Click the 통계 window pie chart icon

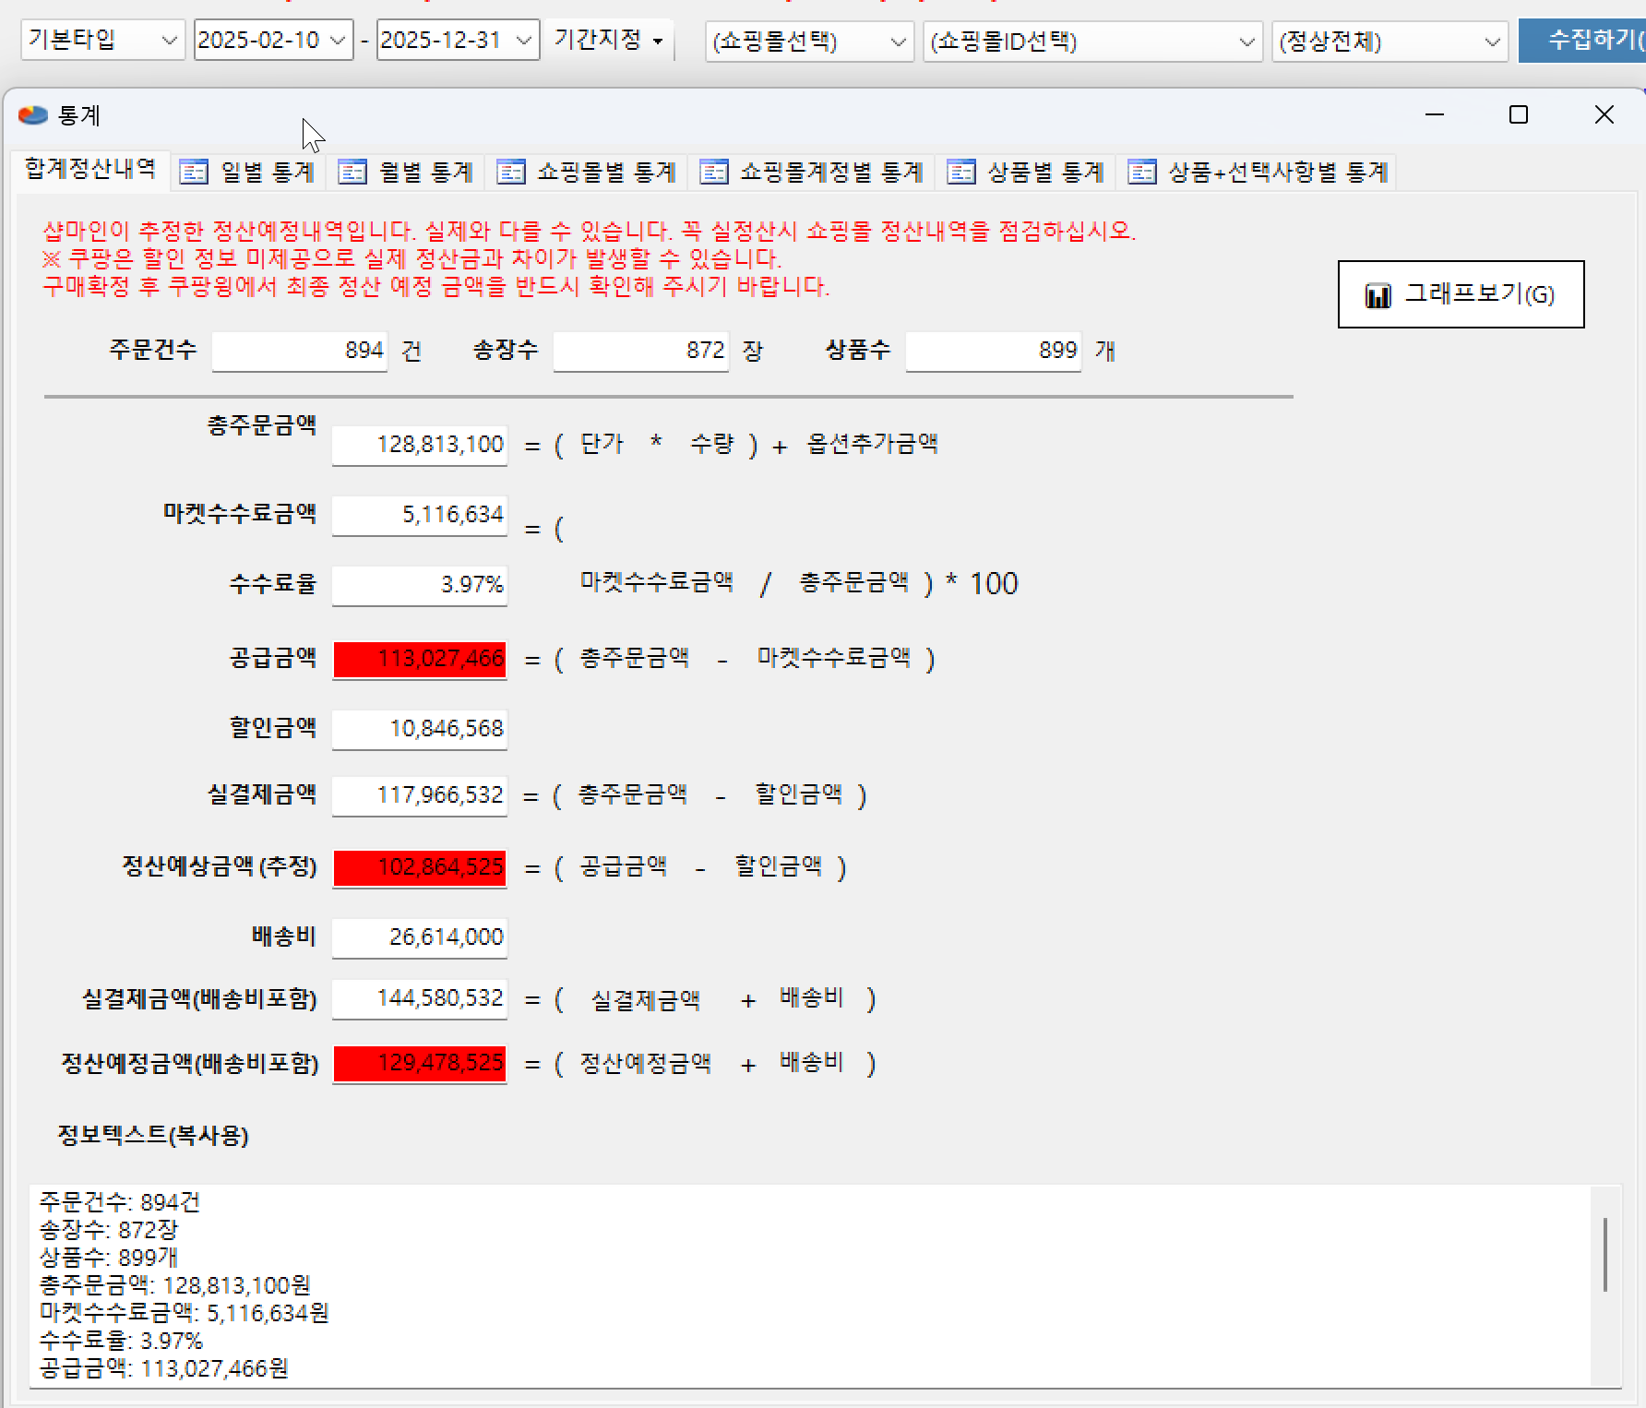click(x=33, y=115)
